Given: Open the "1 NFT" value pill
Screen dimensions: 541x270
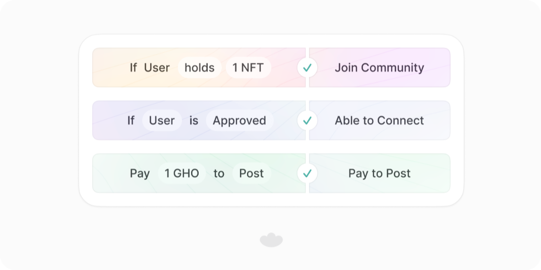Looking at the screenshot, I should pyautogui.click(x=248, y=68).
